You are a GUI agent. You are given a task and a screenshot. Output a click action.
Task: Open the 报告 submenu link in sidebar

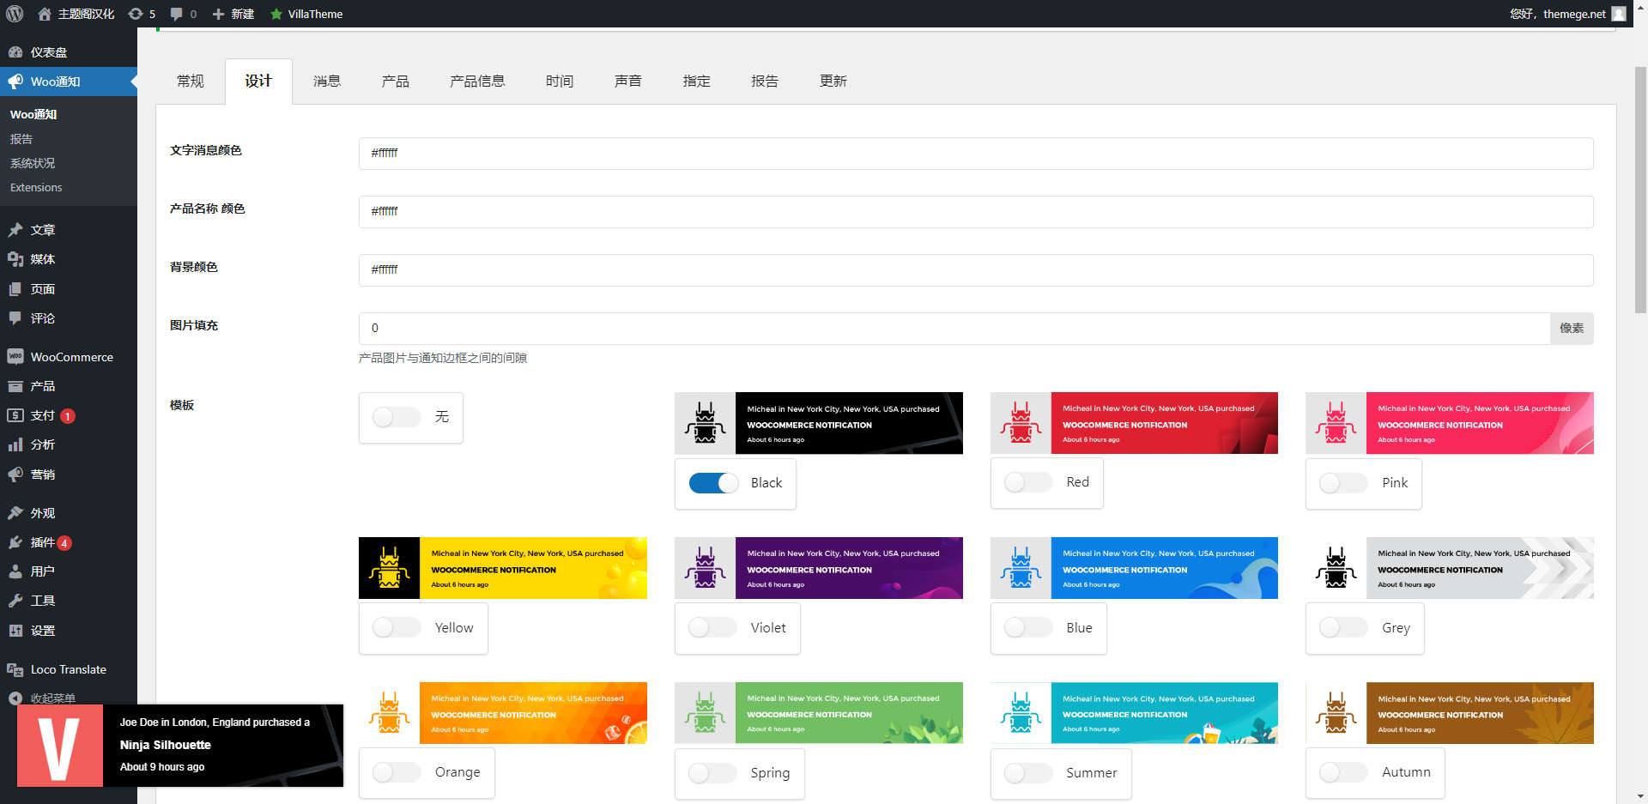[21, 139]
